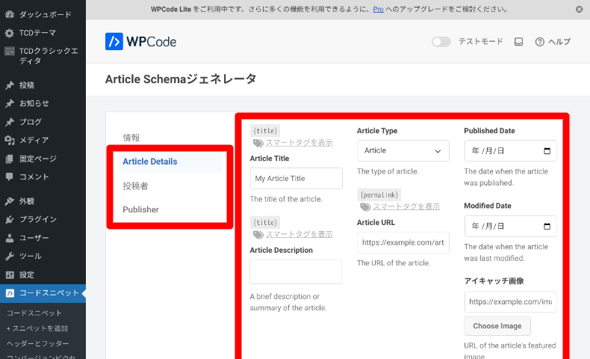Show smart tags above Article Title
Screen dimensions: 590x359
click(x=299, y=143)
